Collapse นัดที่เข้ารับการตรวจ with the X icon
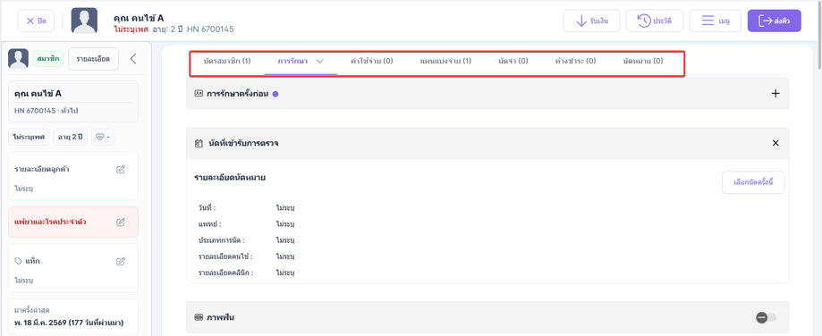 pyautogui.click(x=775, y=143)
